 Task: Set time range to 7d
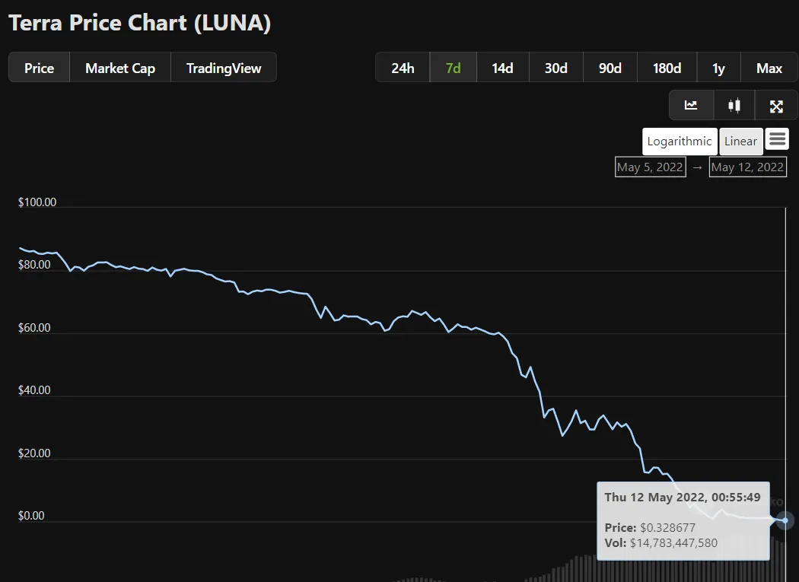[453, 68]
